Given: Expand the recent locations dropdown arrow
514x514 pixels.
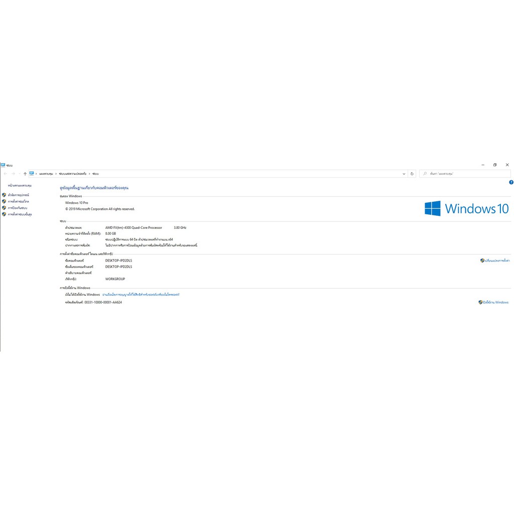Looking at the screenshot, I should [19, 174].
